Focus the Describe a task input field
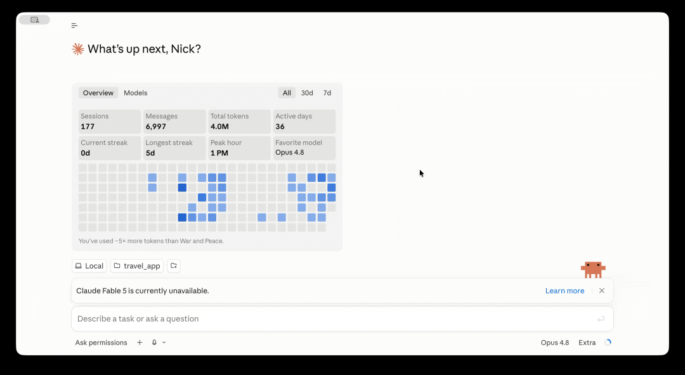685x375 pixels. (x=342, y=319)
